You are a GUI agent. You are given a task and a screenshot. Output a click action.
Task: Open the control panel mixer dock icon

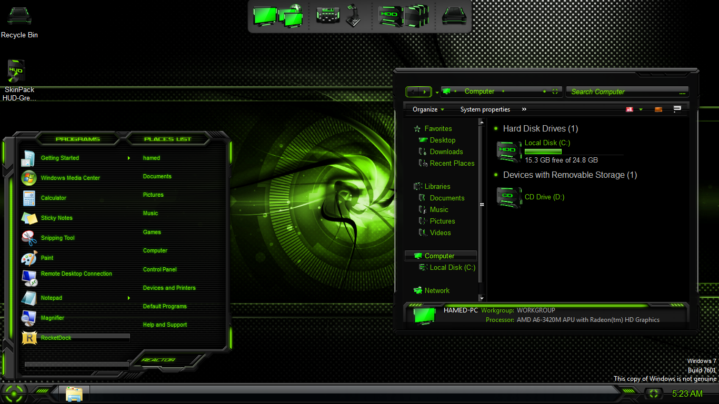327,16
